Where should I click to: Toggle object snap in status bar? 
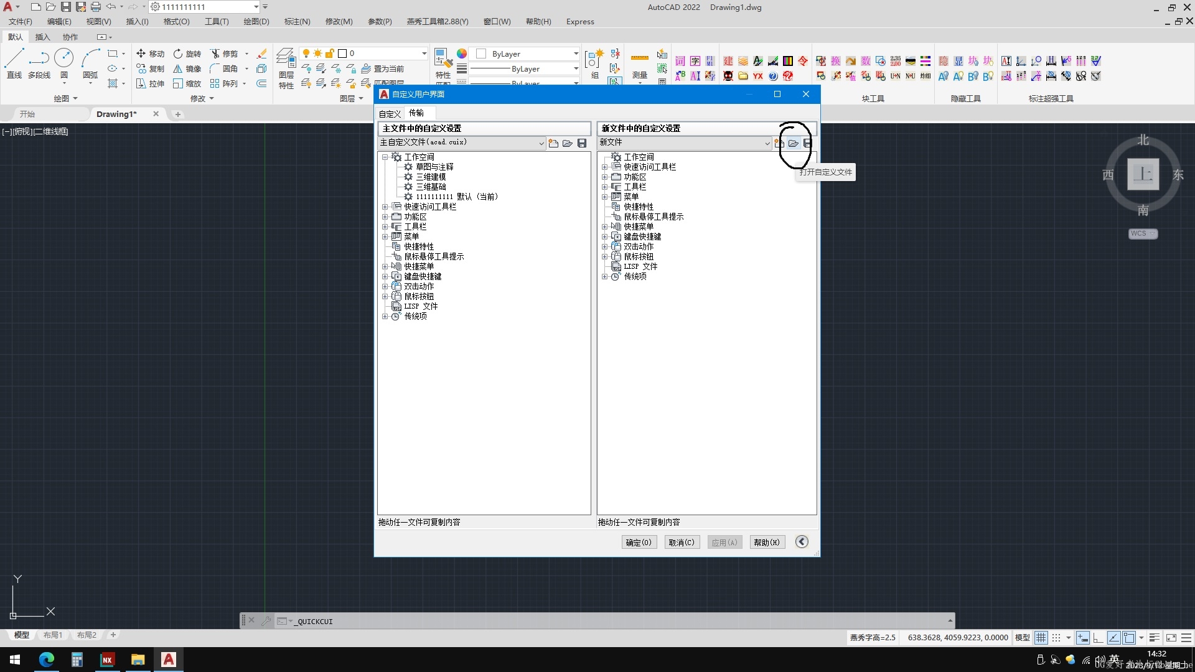point(1129,638)
